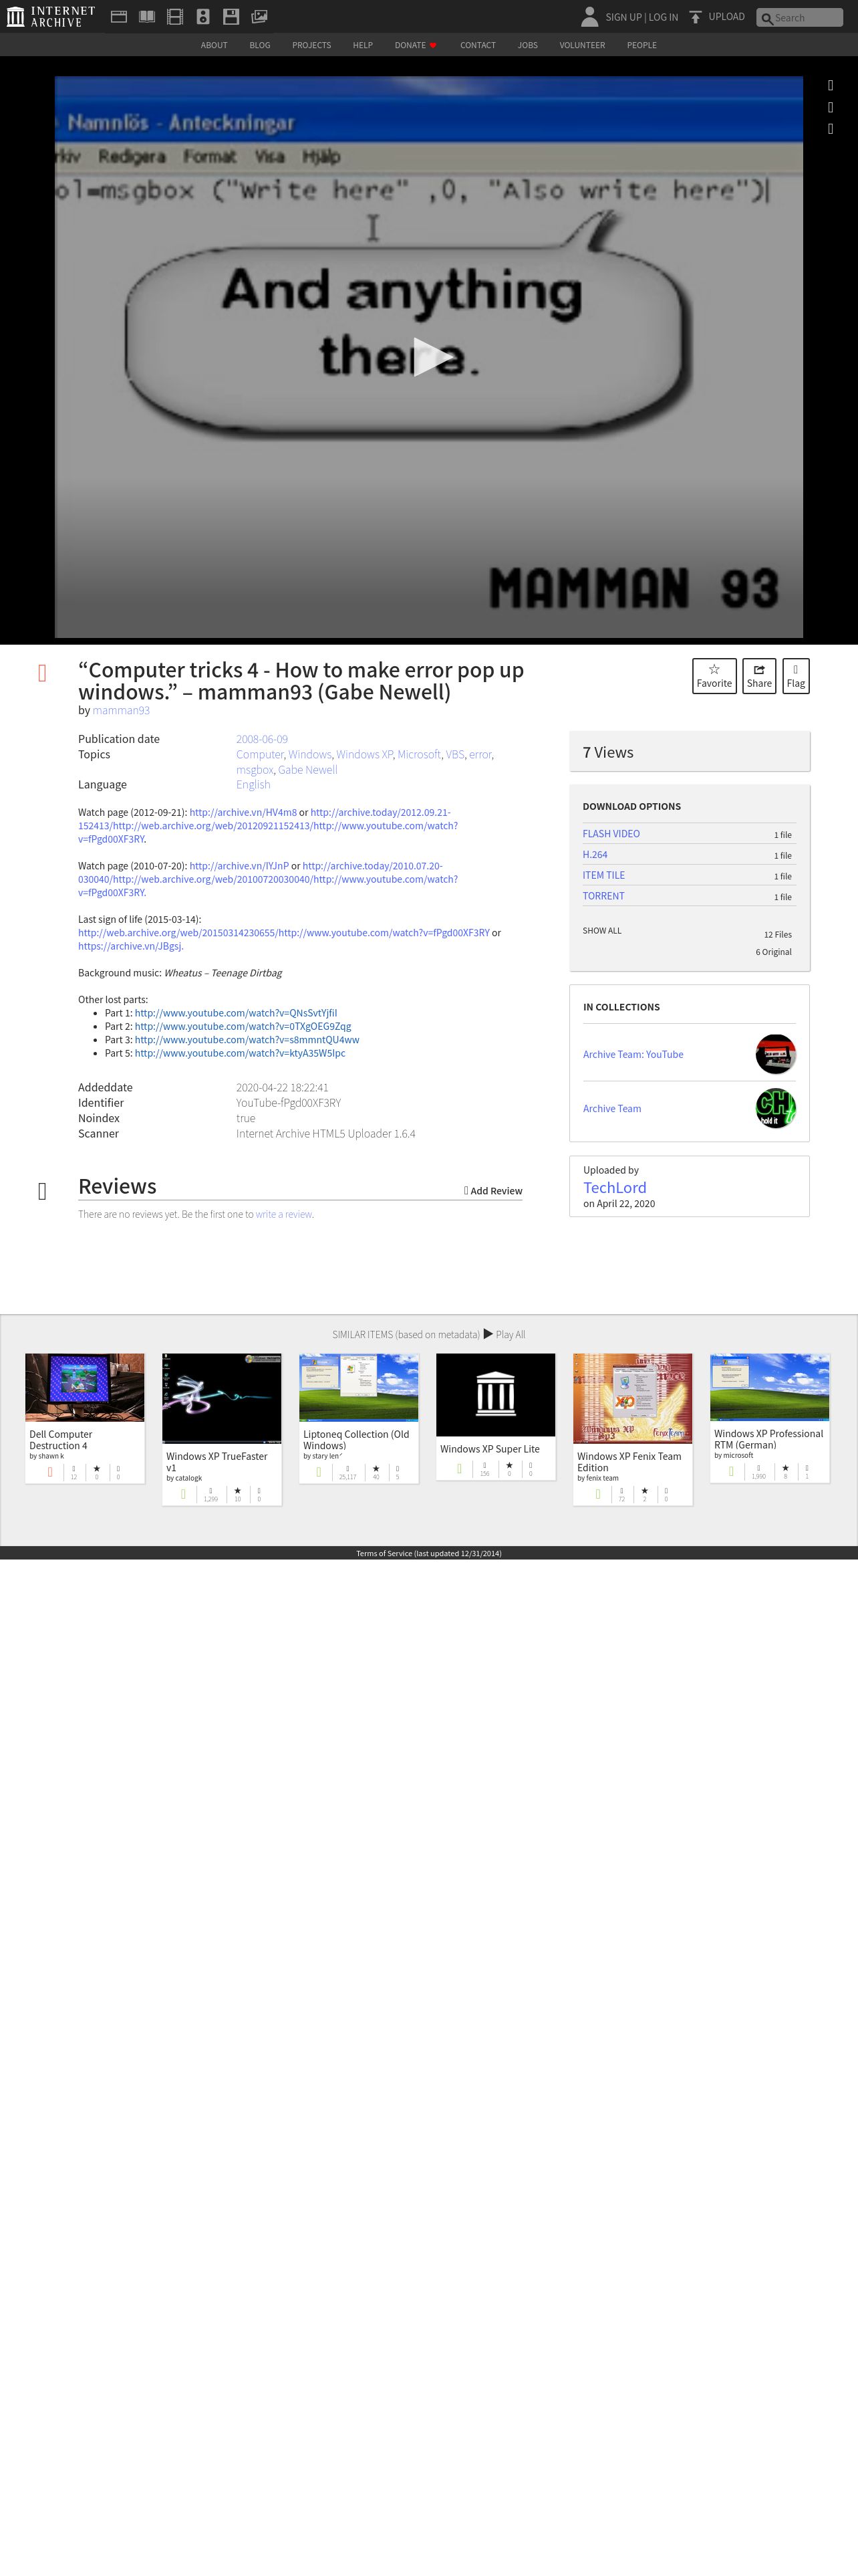Open the CONTACT menu item
Viewport: 858px width, 2576px height.
(x=477, y=45)
